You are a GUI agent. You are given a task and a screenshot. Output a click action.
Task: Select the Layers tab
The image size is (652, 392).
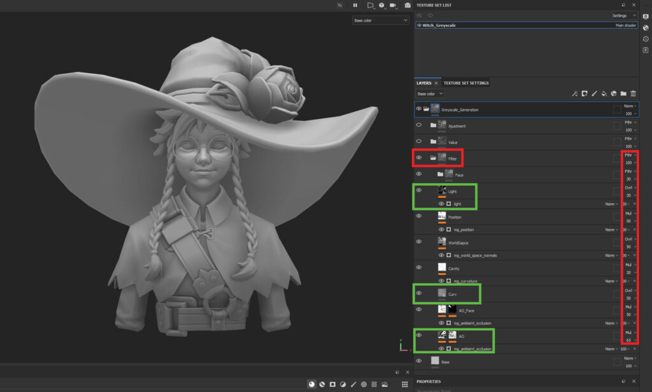click(423, 83)
